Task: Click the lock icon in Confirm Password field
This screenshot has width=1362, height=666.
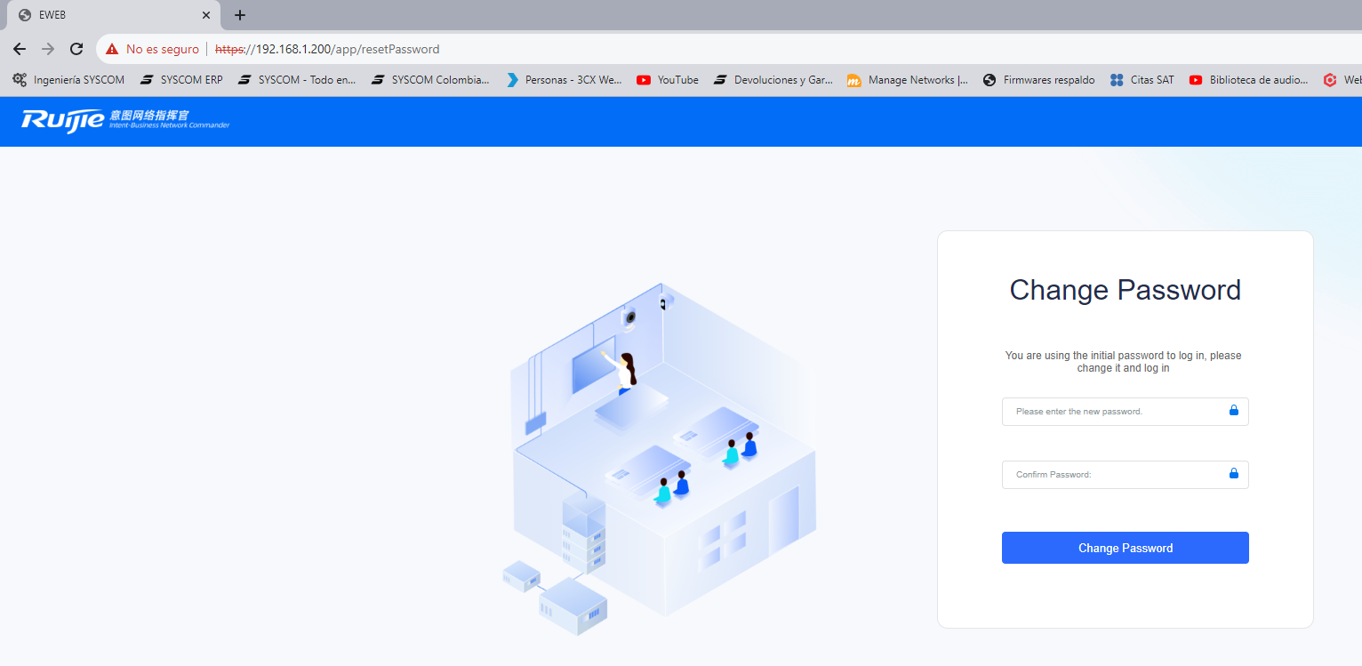Action: pyautogui.click(x=1234, y=474)
